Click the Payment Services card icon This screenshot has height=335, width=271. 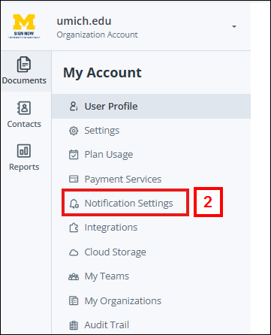pyautogui.click(x=74, y=179)
